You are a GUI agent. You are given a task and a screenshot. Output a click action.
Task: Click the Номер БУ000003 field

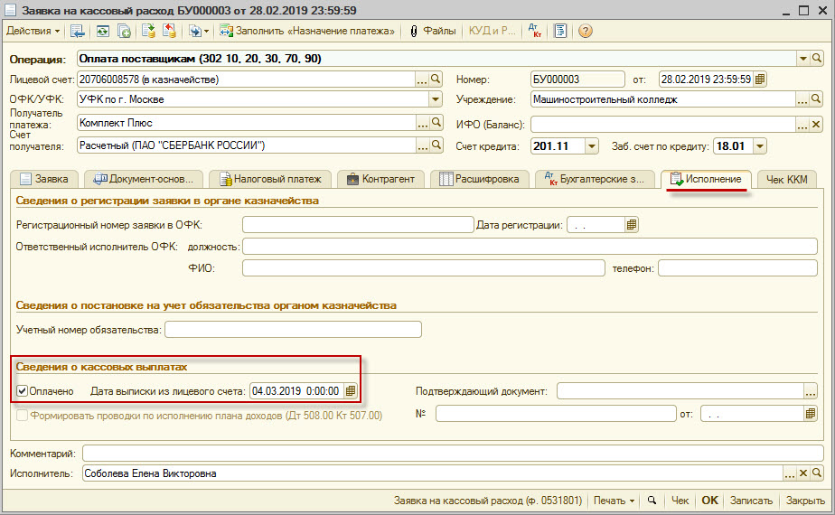[x=577, y=80]
